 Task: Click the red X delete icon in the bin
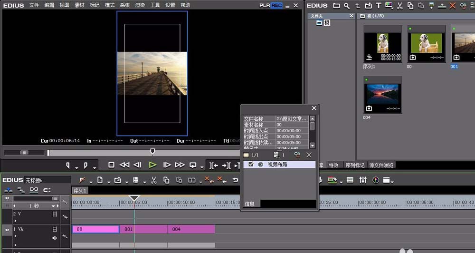[452, 6]
